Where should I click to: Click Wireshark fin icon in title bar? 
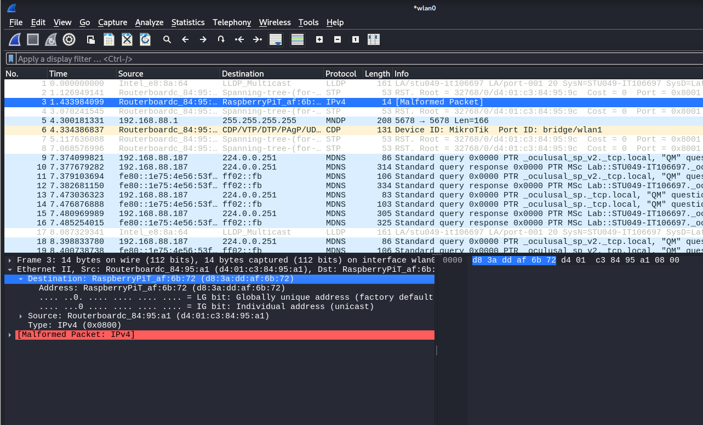point(12,8)
